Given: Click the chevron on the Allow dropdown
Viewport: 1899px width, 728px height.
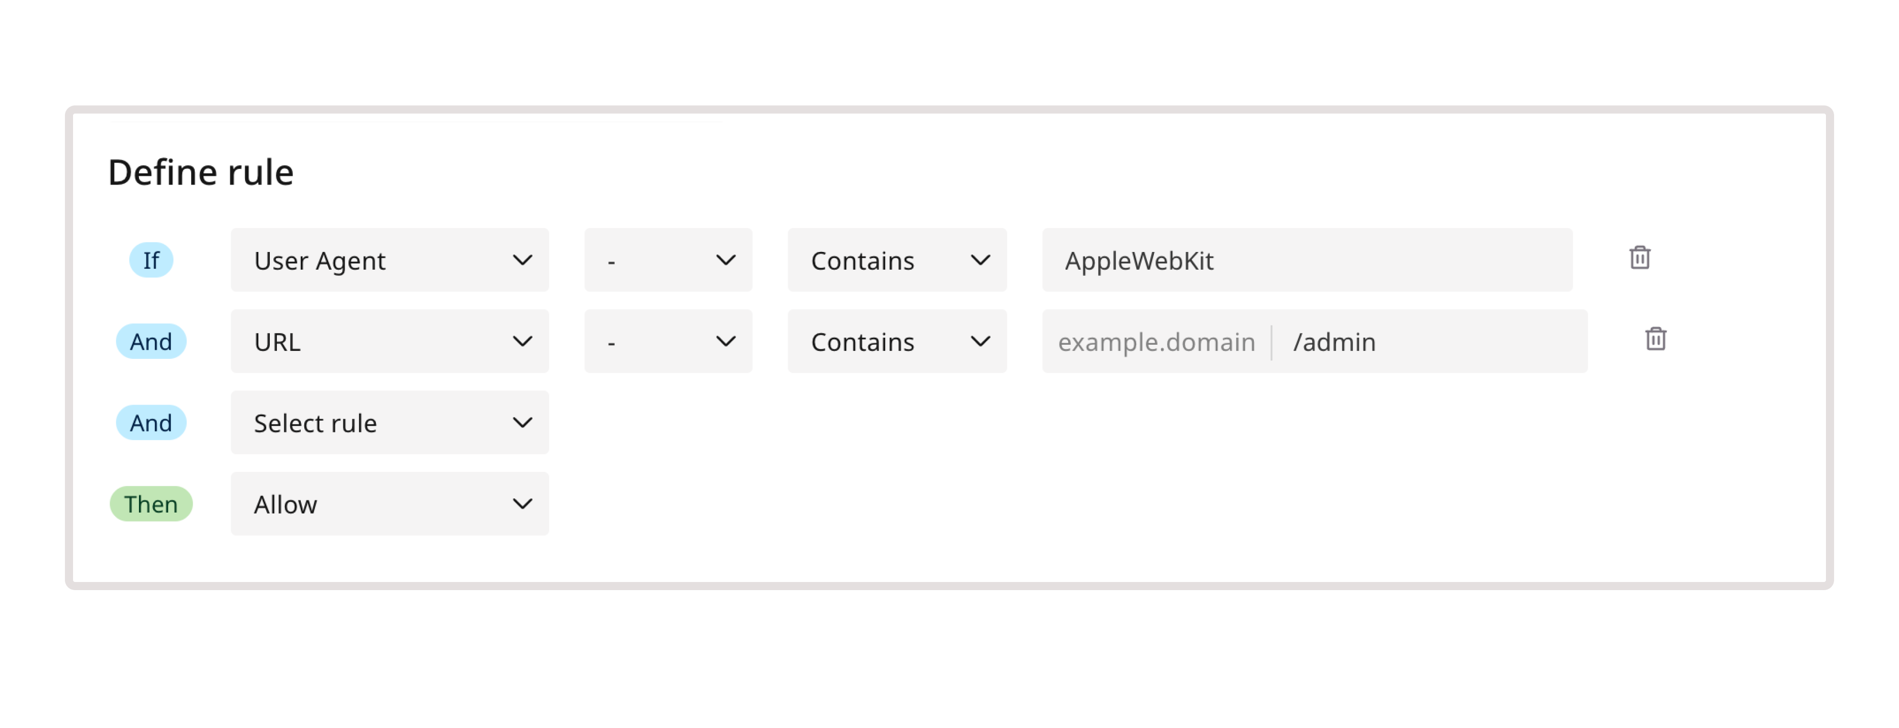Looking at the screenshot, I should pos(522,504).
